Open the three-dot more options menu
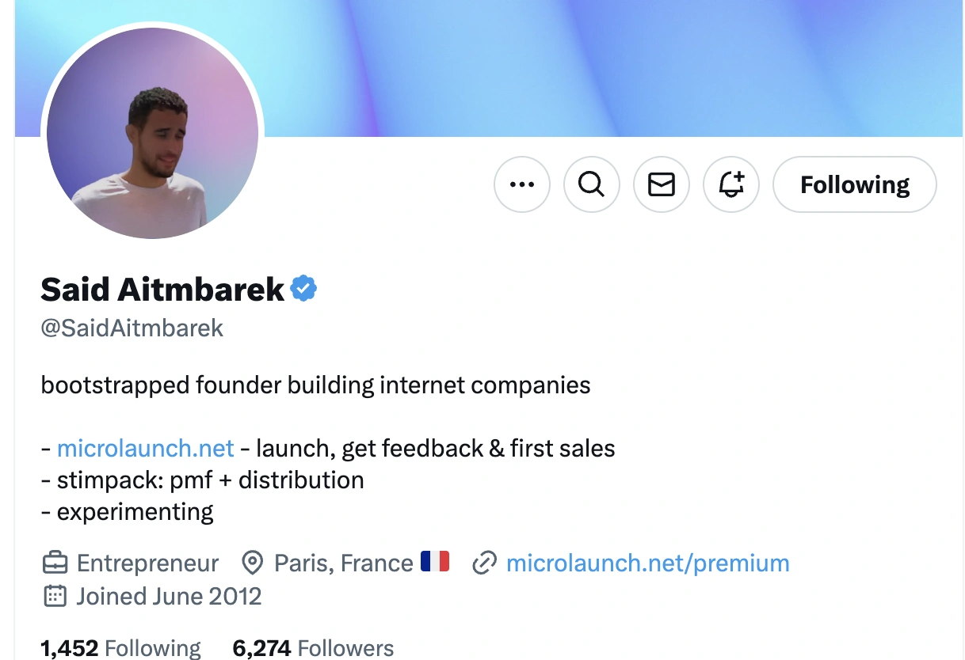Image resolution: width=965 pixels, height=660 pixels. click(x=521, y=184)
